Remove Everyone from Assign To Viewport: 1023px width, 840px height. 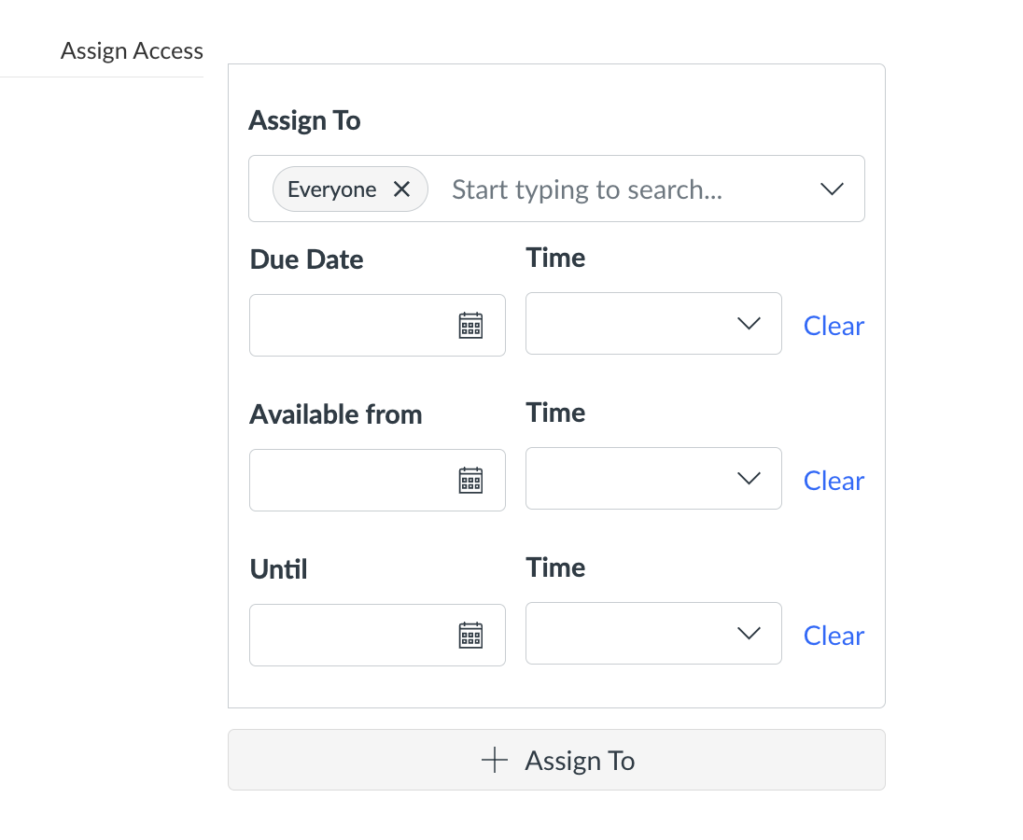point(401,189)
